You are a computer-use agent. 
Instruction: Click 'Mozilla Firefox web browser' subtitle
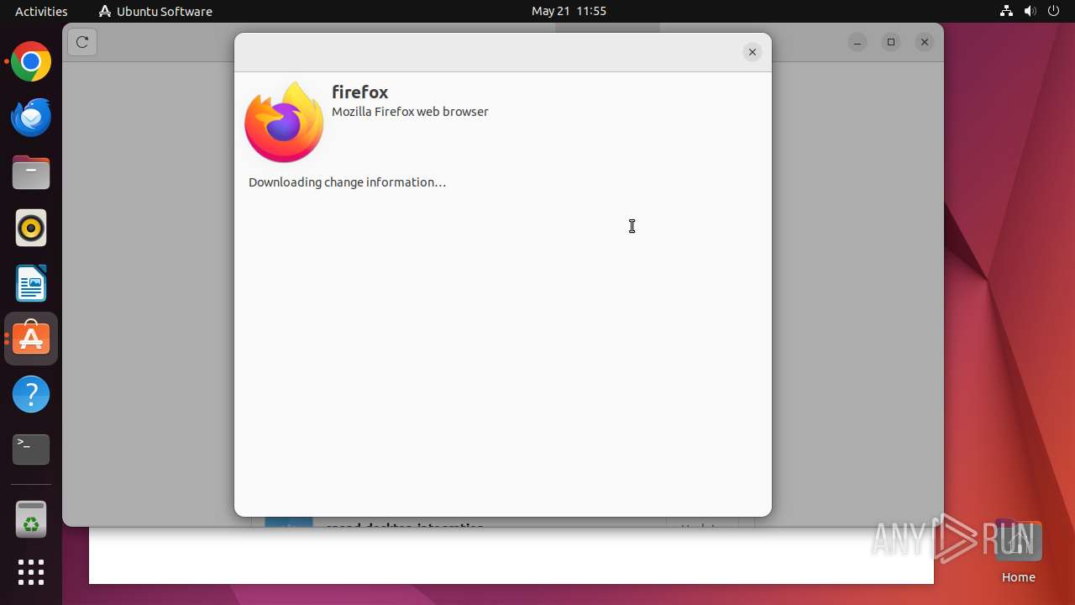click(410, 112)
